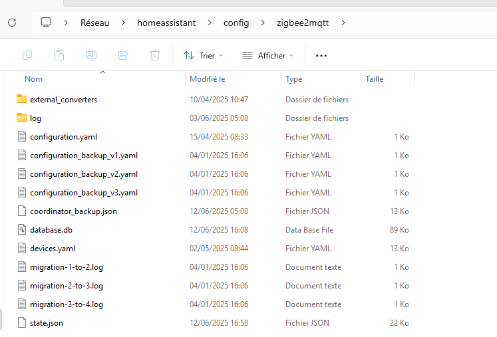Select the database.db file icon

pos(22,229)
